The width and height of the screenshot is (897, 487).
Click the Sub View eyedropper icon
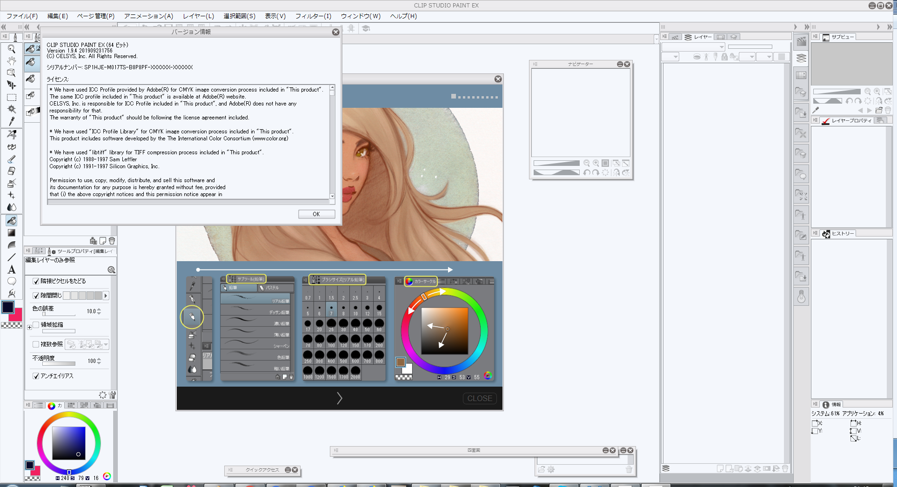pyautogui.click(x=816, y=110)
